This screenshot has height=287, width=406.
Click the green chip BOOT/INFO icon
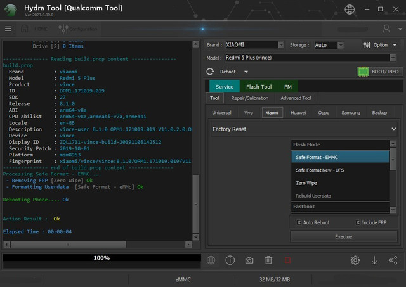[363, 72]
